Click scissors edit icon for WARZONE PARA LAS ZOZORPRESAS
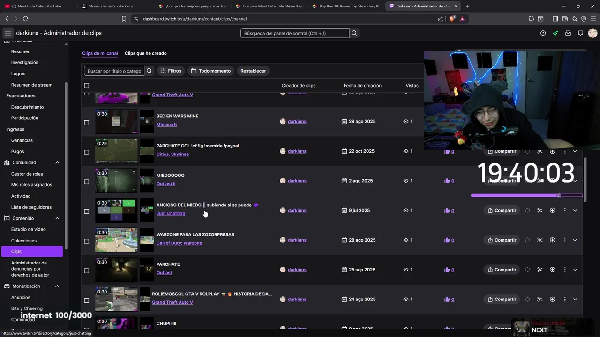Viewport: 600px width, 337px height. pos(540,240)
